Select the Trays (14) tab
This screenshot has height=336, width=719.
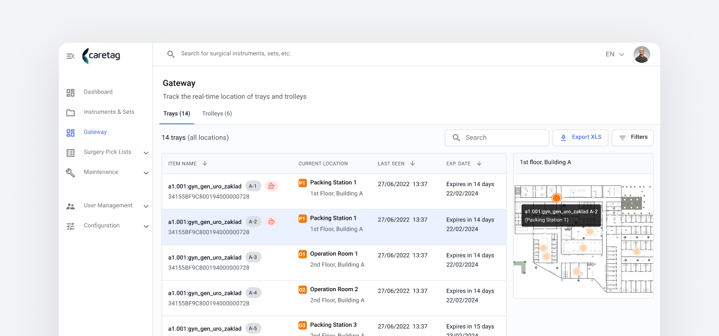coord(177,114)
